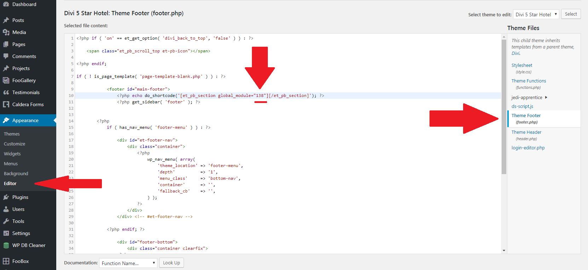Click line number 1 in gutter
Viewport: 588px width, 270px height.
[x=72, y=38]
